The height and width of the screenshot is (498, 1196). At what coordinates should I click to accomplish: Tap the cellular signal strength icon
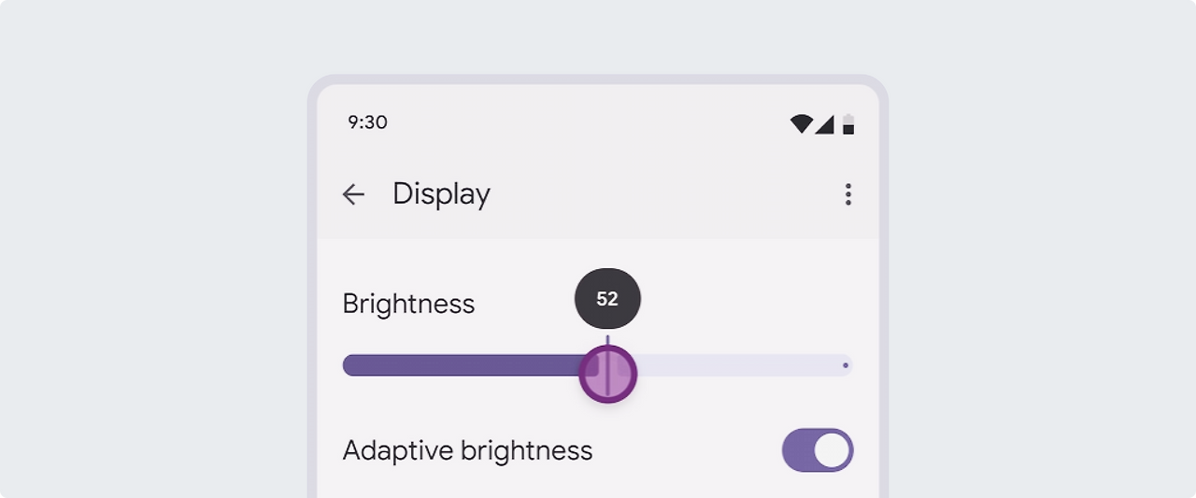point(824,124)
